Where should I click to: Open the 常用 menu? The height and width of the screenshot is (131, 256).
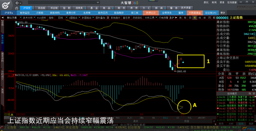[x=214, y=2]
